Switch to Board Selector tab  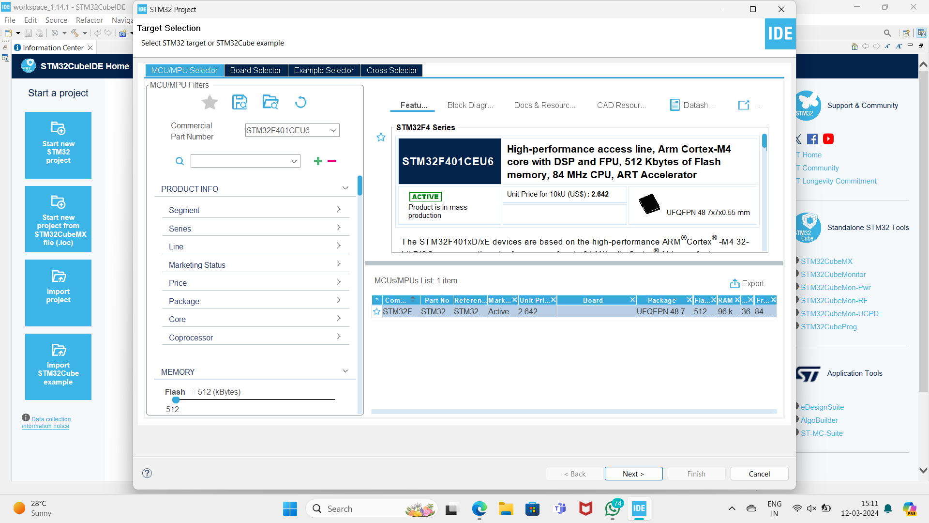255,71
